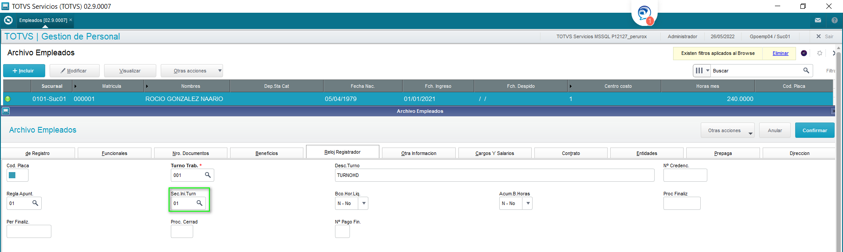The image size is (843, 252).
Task: Click in the Buscar search field
Action: [756, 71]
